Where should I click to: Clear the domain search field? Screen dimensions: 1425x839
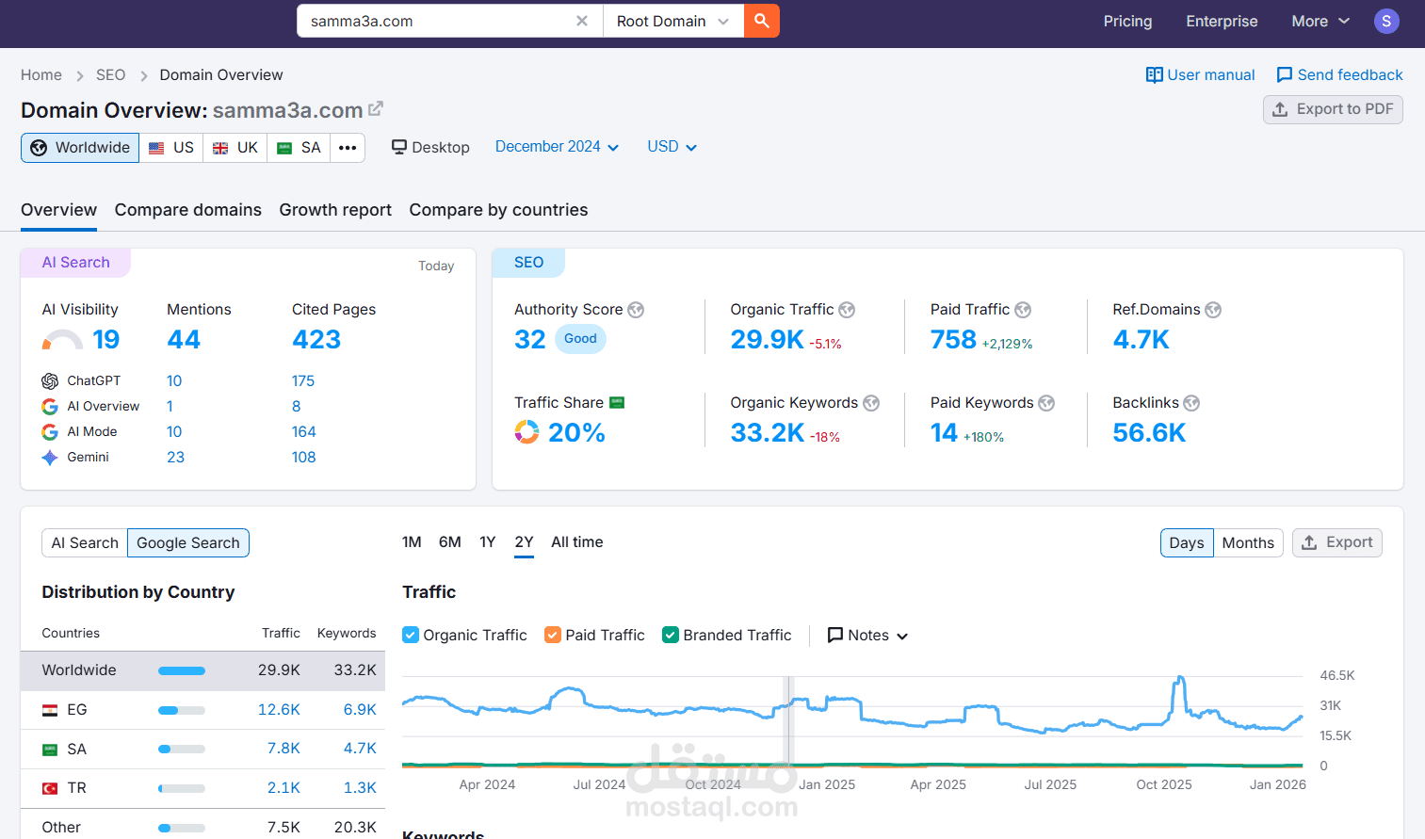pos(582,21)
